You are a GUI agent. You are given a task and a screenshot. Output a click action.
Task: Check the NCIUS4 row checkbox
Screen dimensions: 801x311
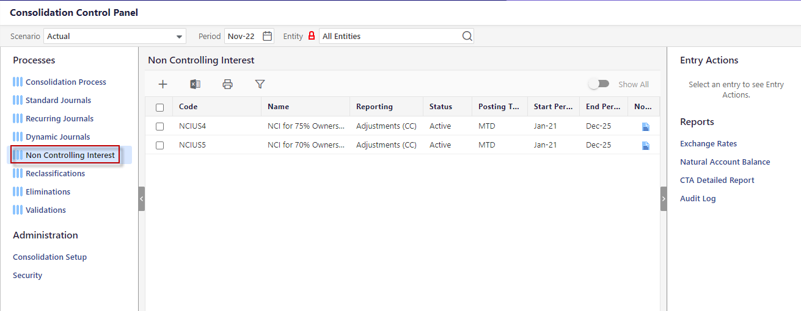pos(160,127)
